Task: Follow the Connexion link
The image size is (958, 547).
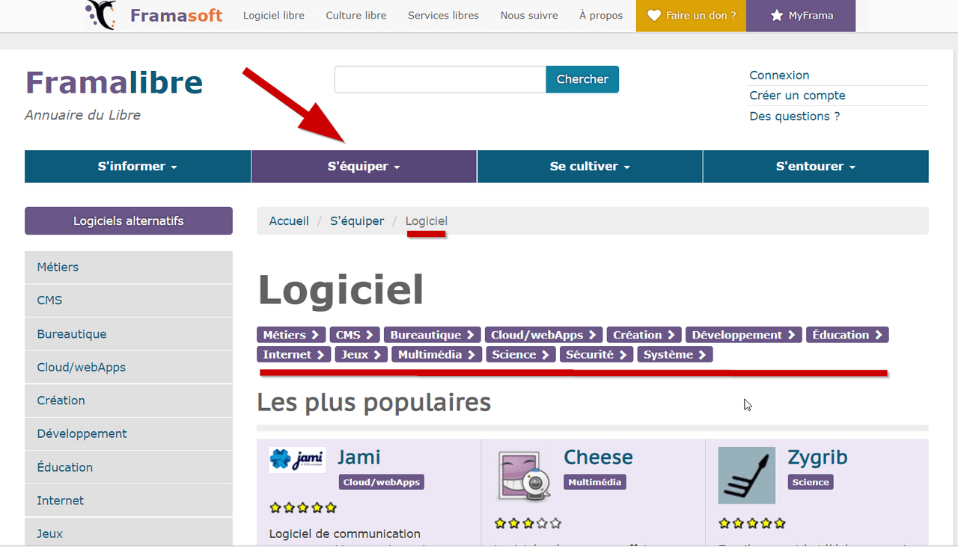Action: (x=779, y=75)
